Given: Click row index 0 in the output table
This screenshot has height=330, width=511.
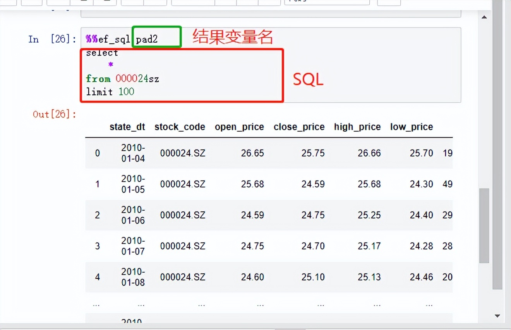Looking at the screenshot, I should (98, 153).
